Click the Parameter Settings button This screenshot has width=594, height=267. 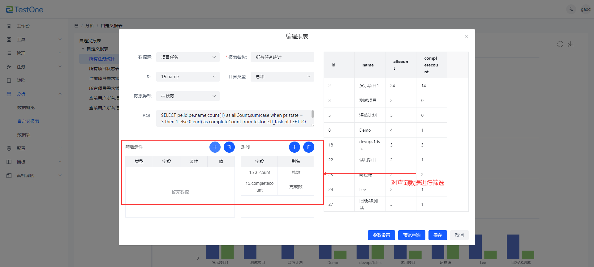(x=381, y=235)
